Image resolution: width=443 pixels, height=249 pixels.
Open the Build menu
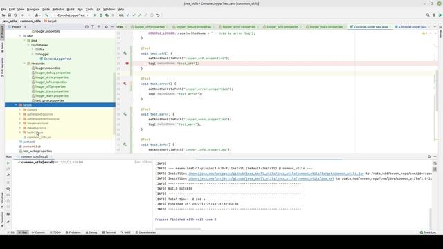point(71,9)
